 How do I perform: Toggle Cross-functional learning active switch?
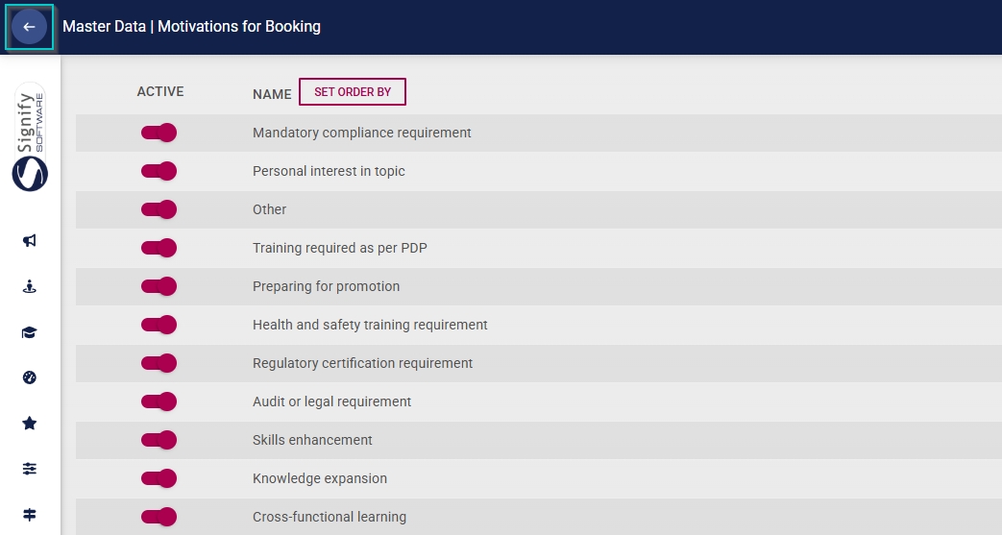pos(159,516)
